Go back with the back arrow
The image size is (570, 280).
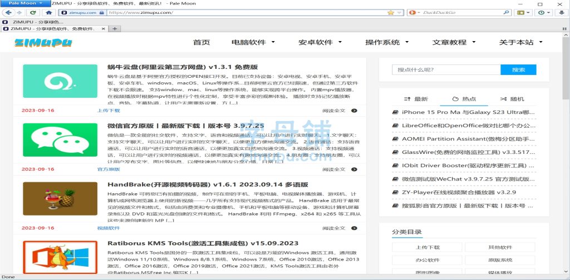(x=8, y=13)
